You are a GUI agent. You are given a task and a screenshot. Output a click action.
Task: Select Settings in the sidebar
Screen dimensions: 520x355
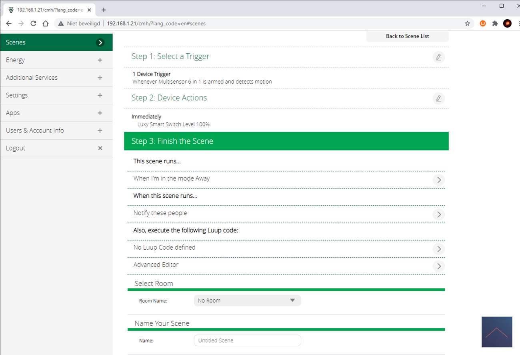[17, 95]
